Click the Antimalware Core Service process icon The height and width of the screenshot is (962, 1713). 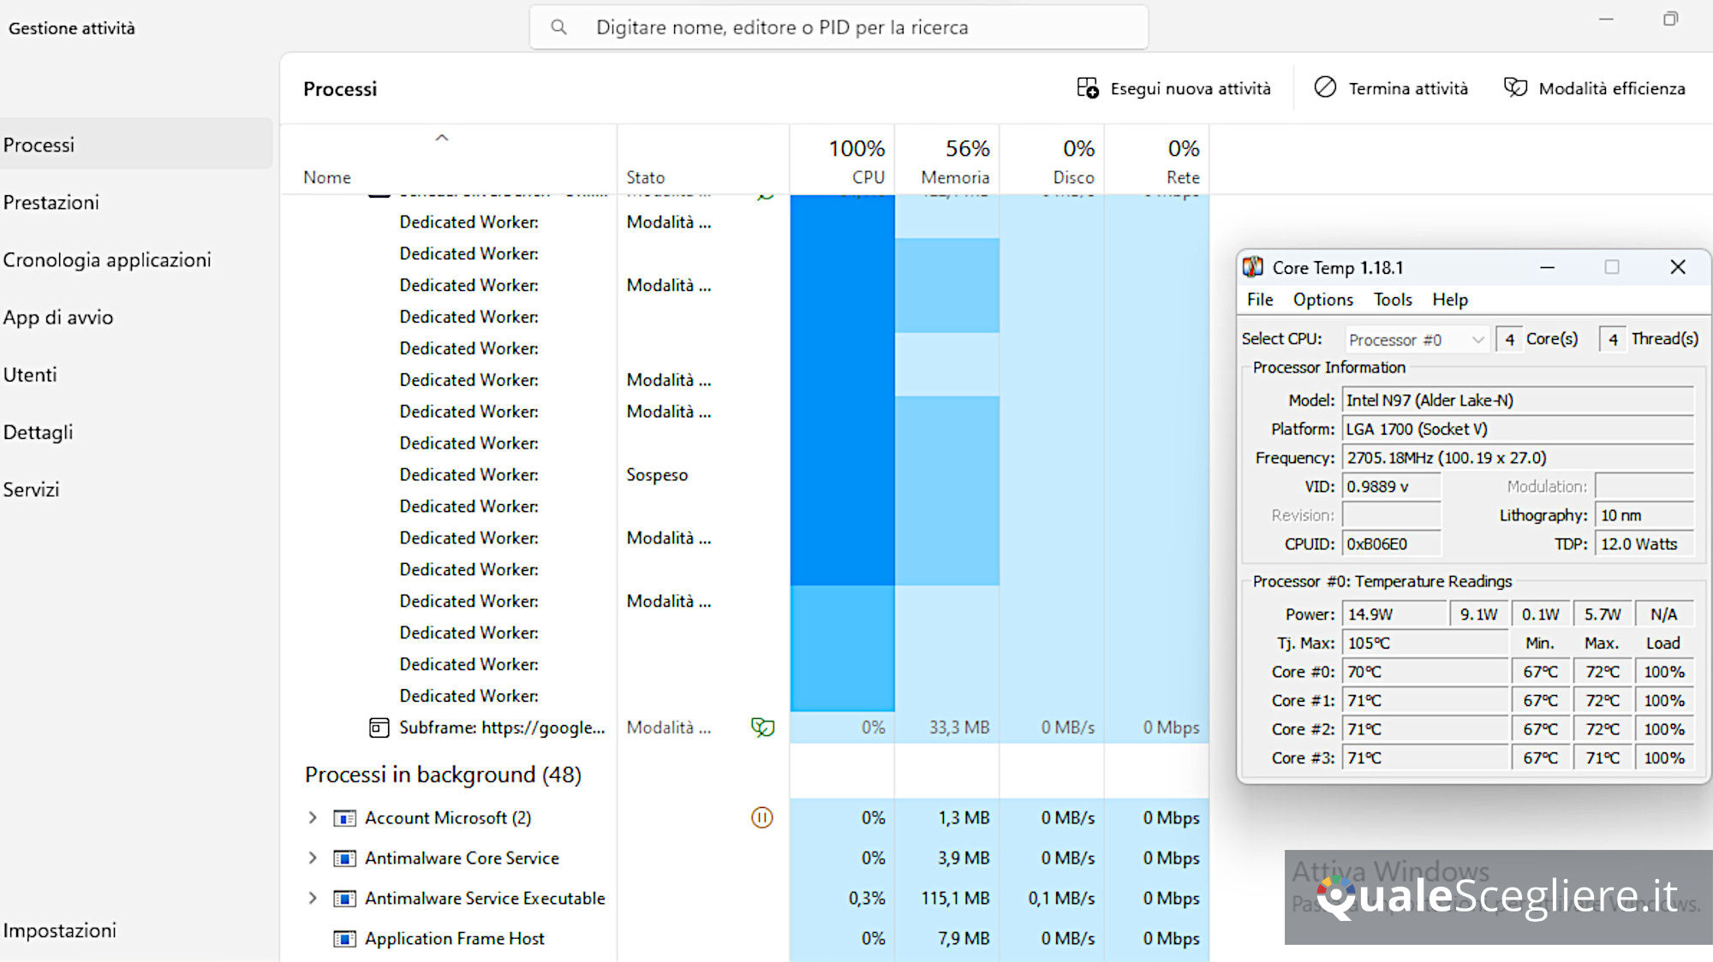point(344,858)
